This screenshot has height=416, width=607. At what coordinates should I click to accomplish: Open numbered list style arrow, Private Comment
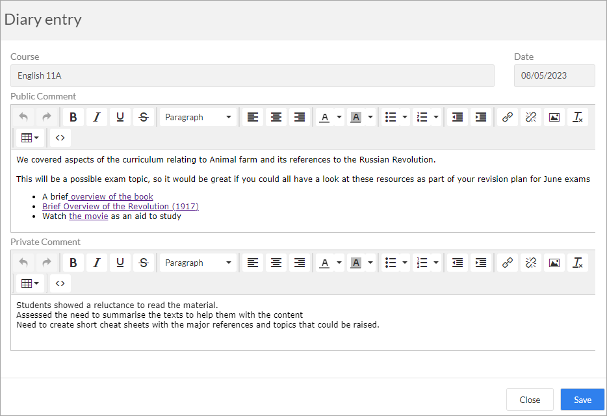pyautogui.click(x=436, y=263)
